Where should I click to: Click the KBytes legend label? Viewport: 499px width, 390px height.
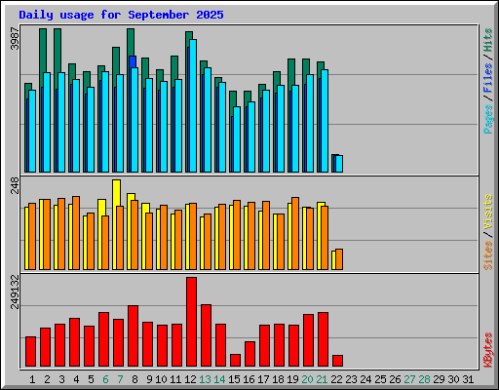pos(488,350)
